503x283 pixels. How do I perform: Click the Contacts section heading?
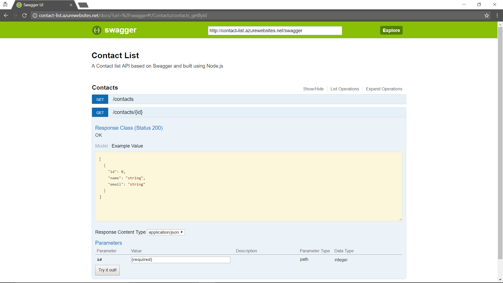(x=105, y=88)
